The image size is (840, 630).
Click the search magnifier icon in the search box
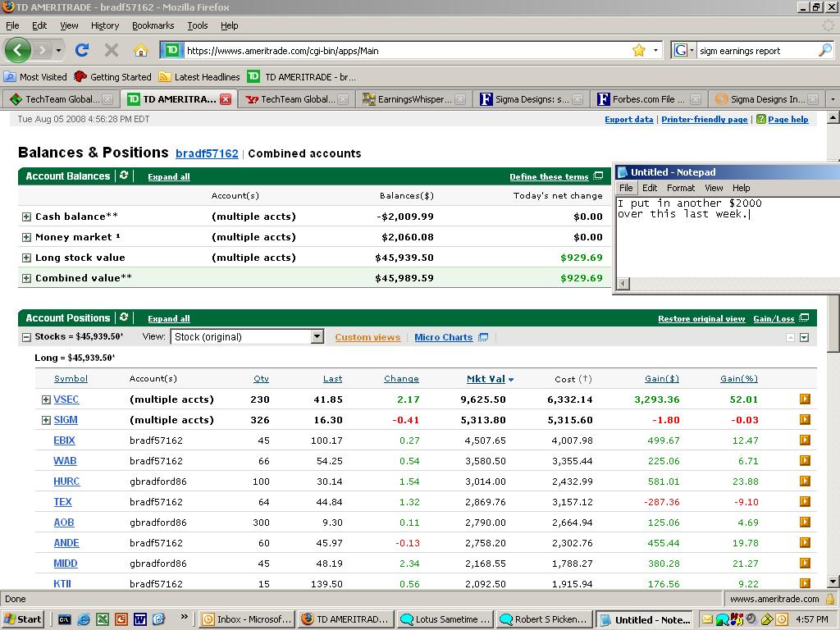(824, 50)
